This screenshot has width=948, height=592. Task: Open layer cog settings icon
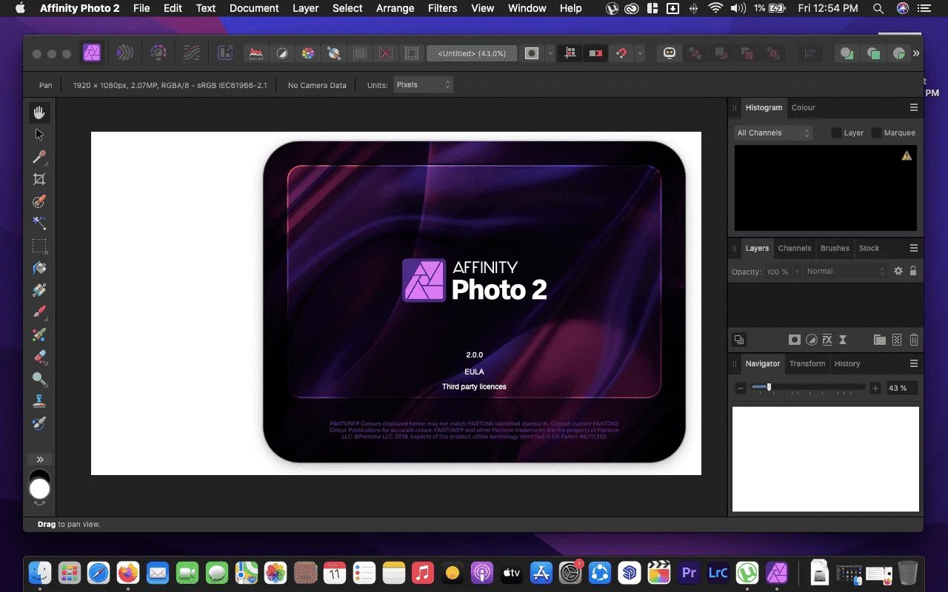[x=898, y=272]
